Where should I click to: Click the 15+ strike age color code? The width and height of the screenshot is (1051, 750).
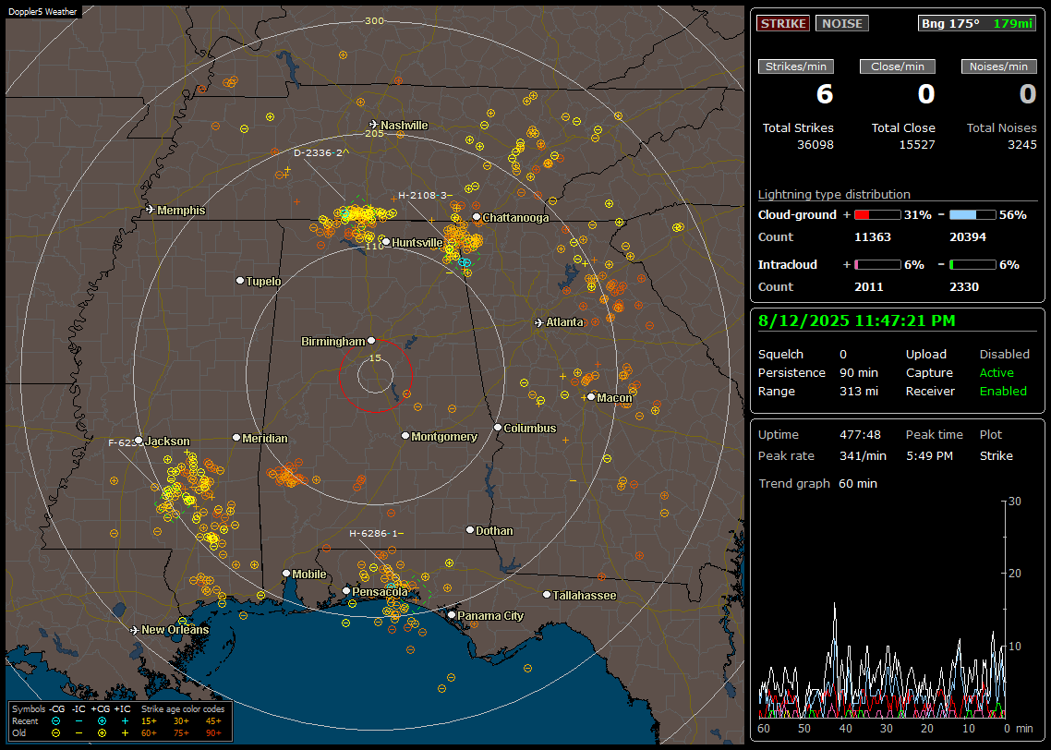point(149,721)
